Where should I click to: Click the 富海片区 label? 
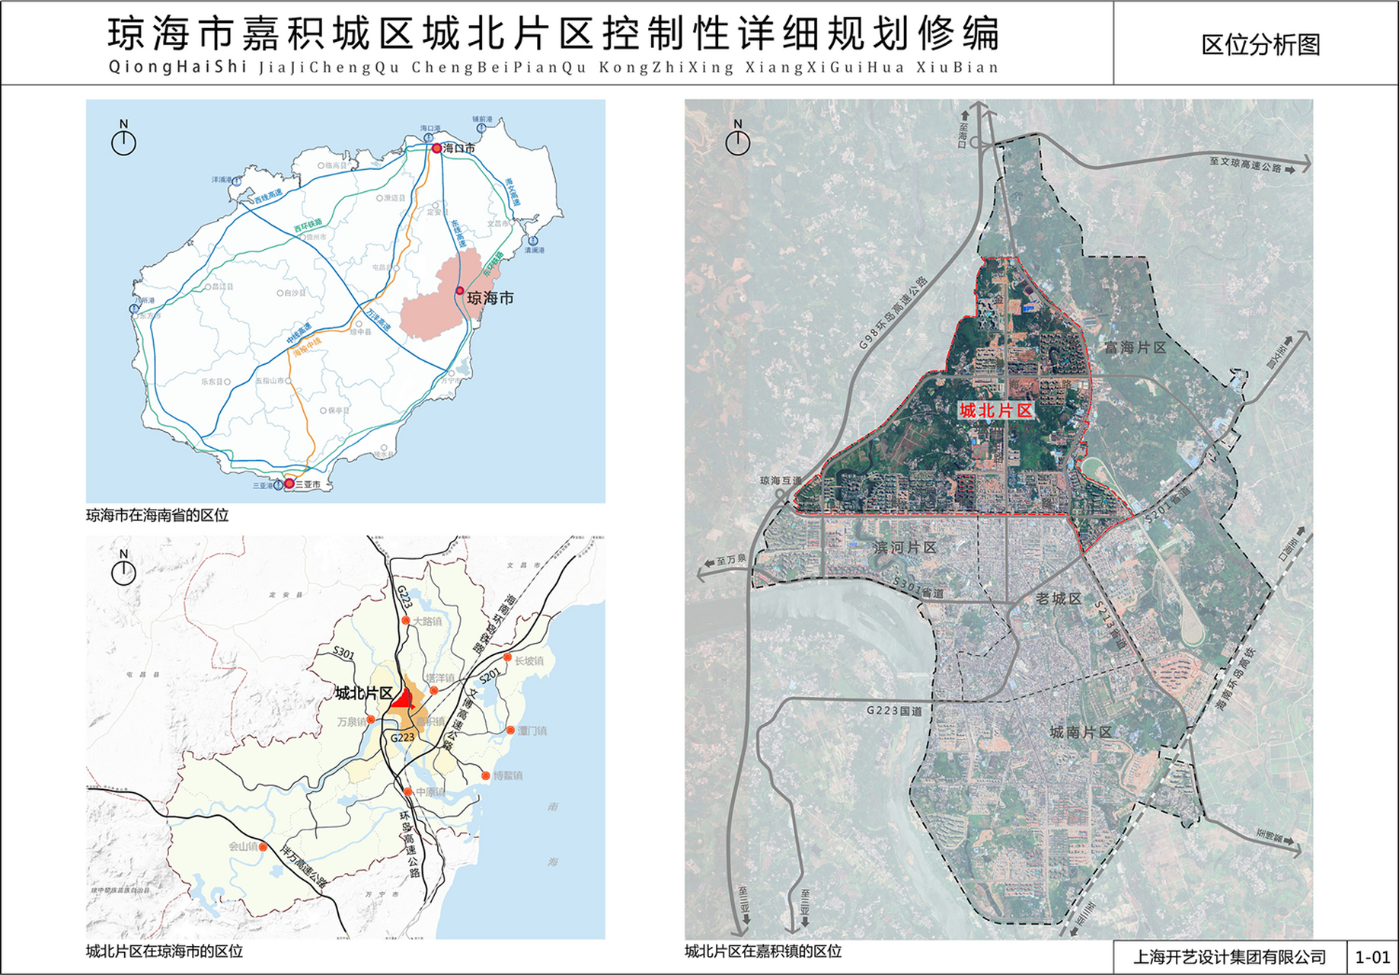[x=1135, y=347]
